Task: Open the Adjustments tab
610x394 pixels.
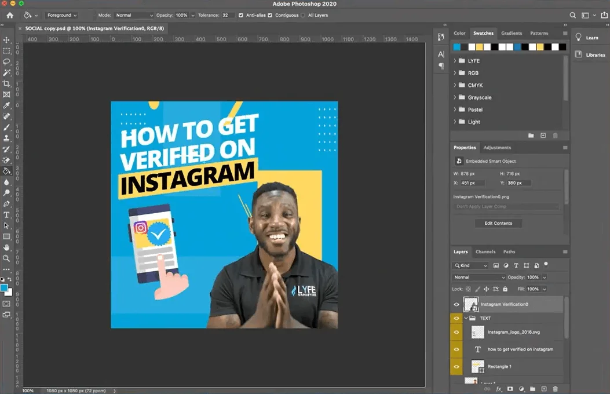Action: [497, 147]
